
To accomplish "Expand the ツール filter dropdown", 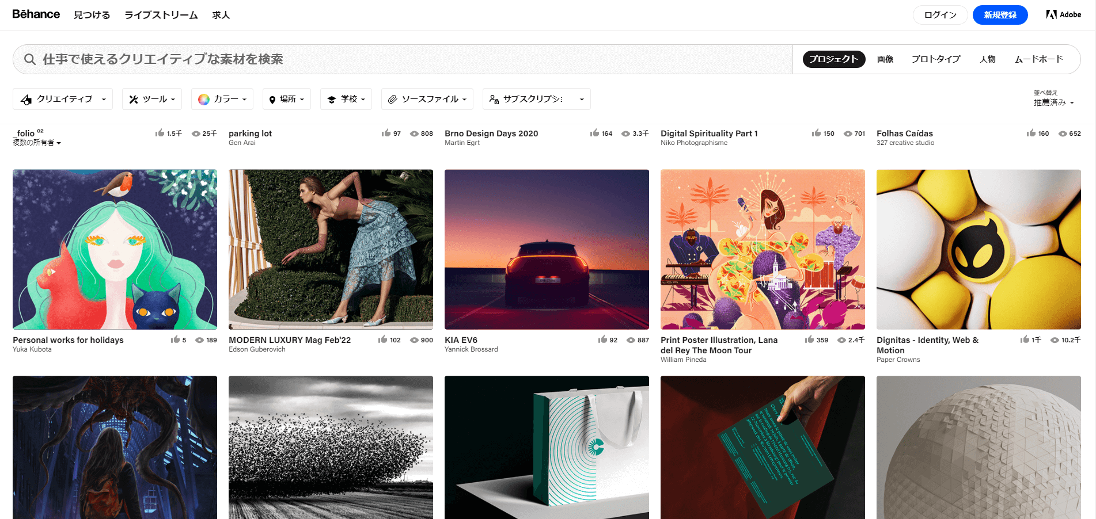I will pyautogui.click(x=153, y=99).
